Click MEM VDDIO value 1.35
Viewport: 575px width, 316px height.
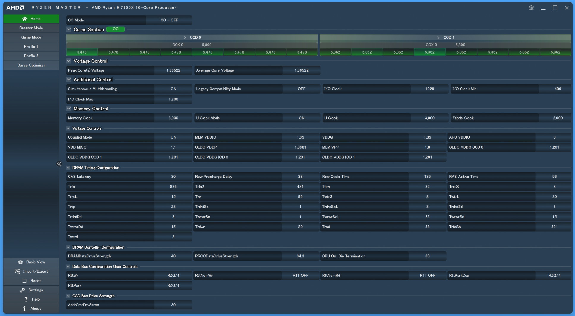pyautogui.click(x=300, y=137)
